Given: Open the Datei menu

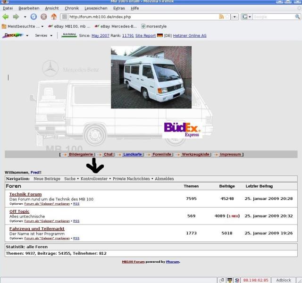Looking at the screenshot, I should [8, 8].
